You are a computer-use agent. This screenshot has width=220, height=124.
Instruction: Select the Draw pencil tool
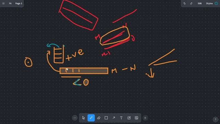(91, 118)
